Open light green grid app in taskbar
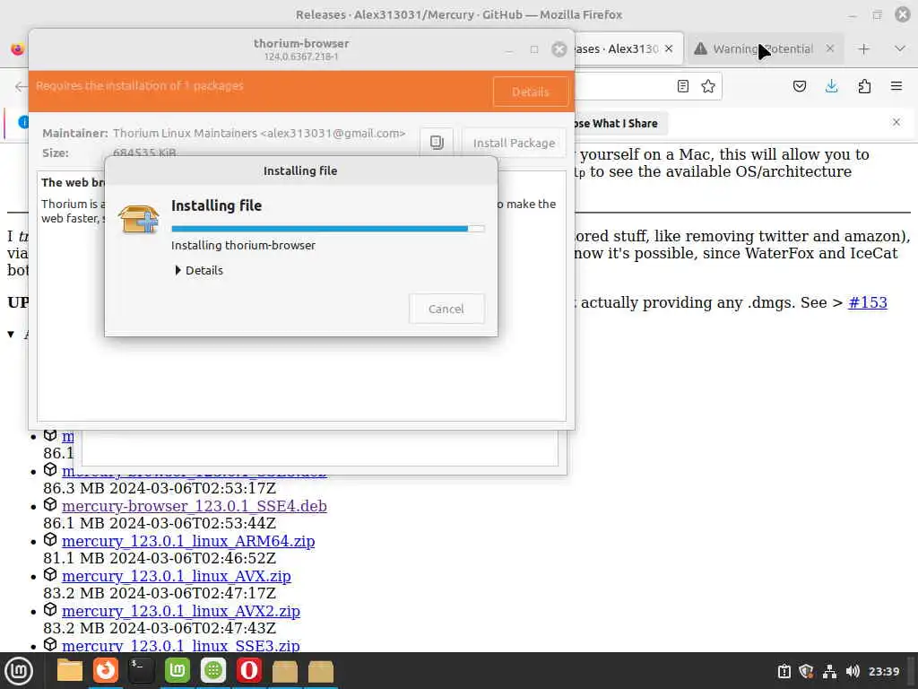This screenshot has width=918, height=689. pos(213,671)
